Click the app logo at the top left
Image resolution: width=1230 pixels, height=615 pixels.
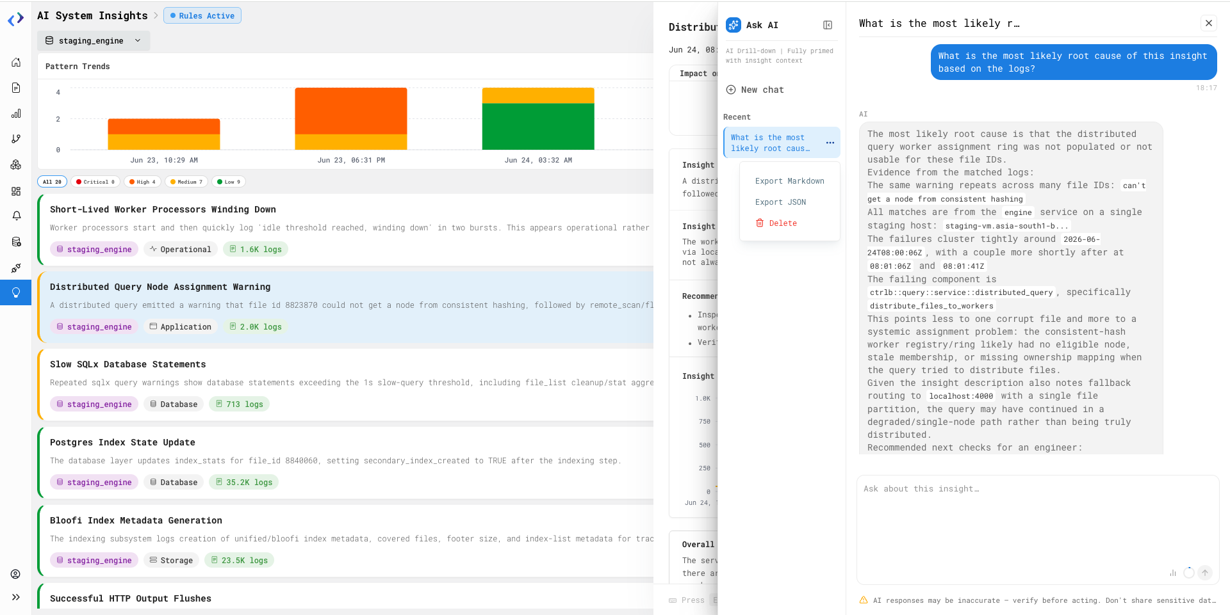click(x=16, y=19)
